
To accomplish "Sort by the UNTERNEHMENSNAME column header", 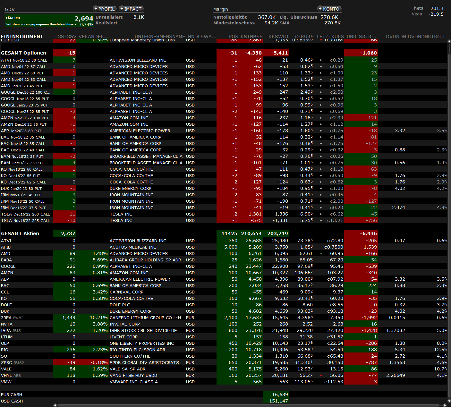I will [x=160, y=37].
